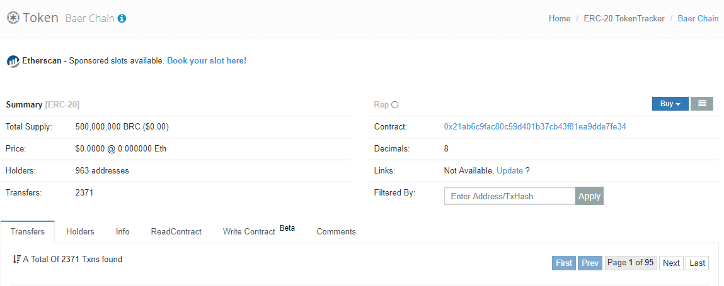The image size is (724, 286).
Task: Go to the Next page
Action: pyautogui.click(x=671, y=263)
